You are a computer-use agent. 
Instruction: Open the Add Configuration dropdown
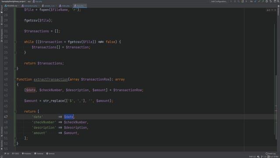pos(219,1)
